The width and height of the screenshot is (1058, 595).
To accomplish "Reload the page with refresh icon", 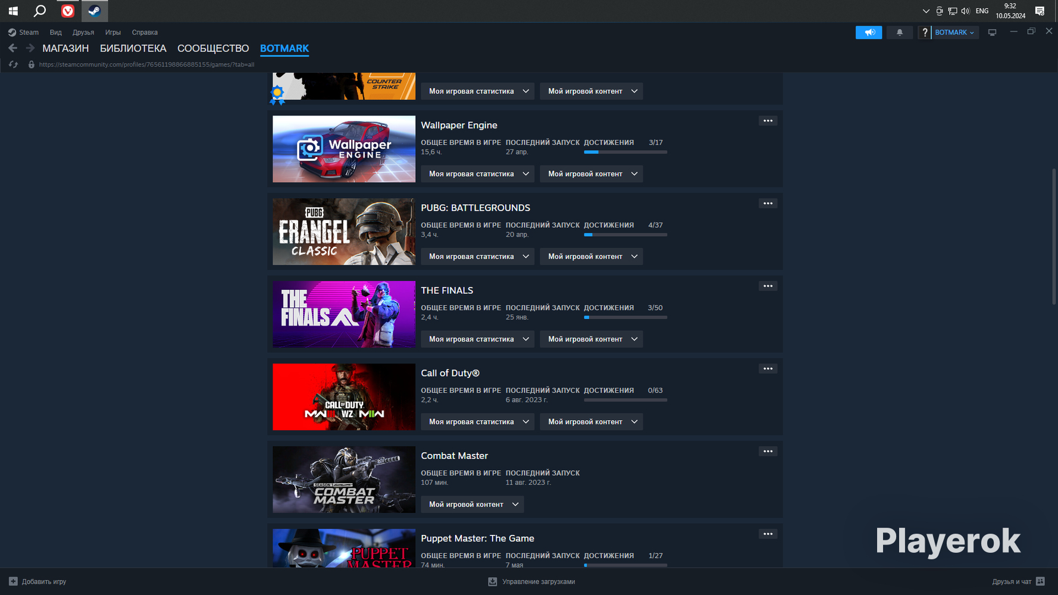I will point(13,64).
